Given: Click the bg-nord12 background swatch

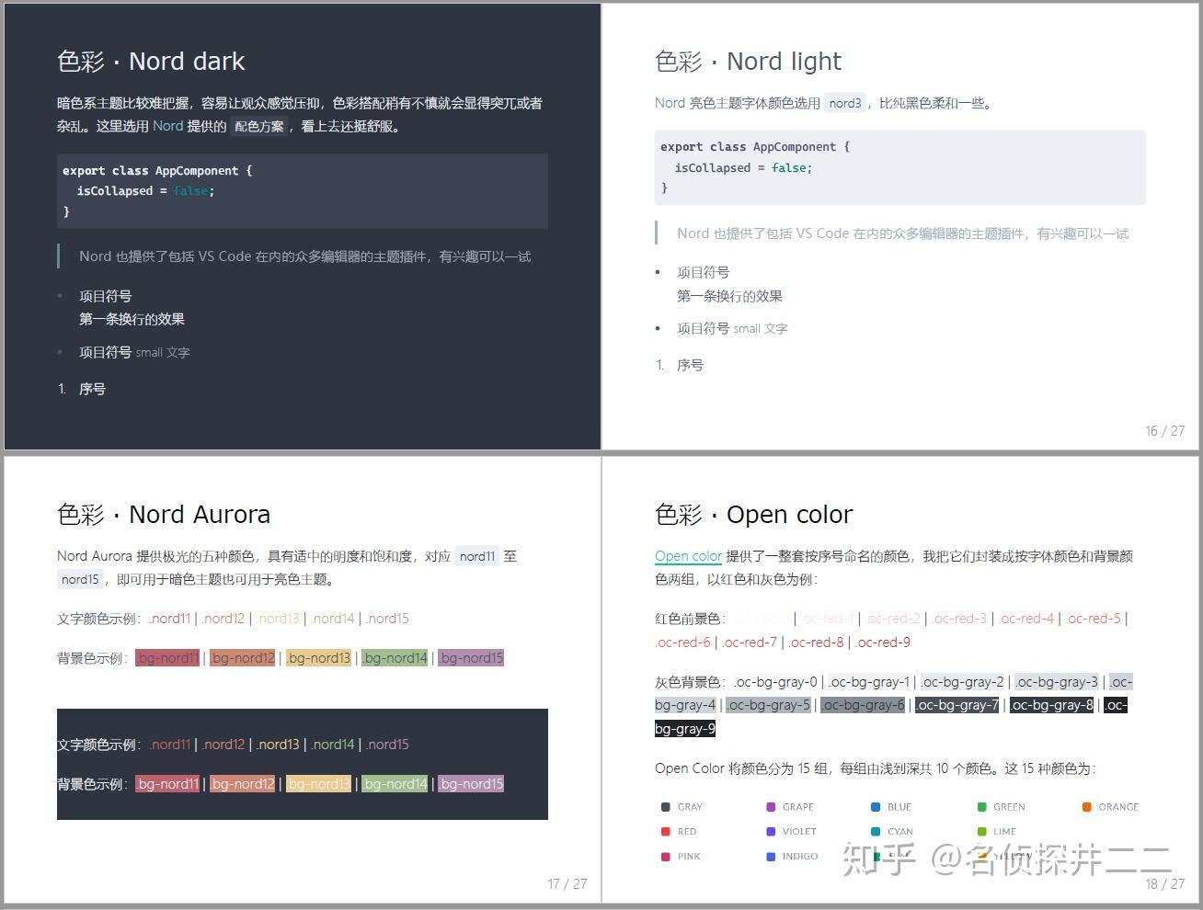Looking at the screenshot, I should (243, 657).
